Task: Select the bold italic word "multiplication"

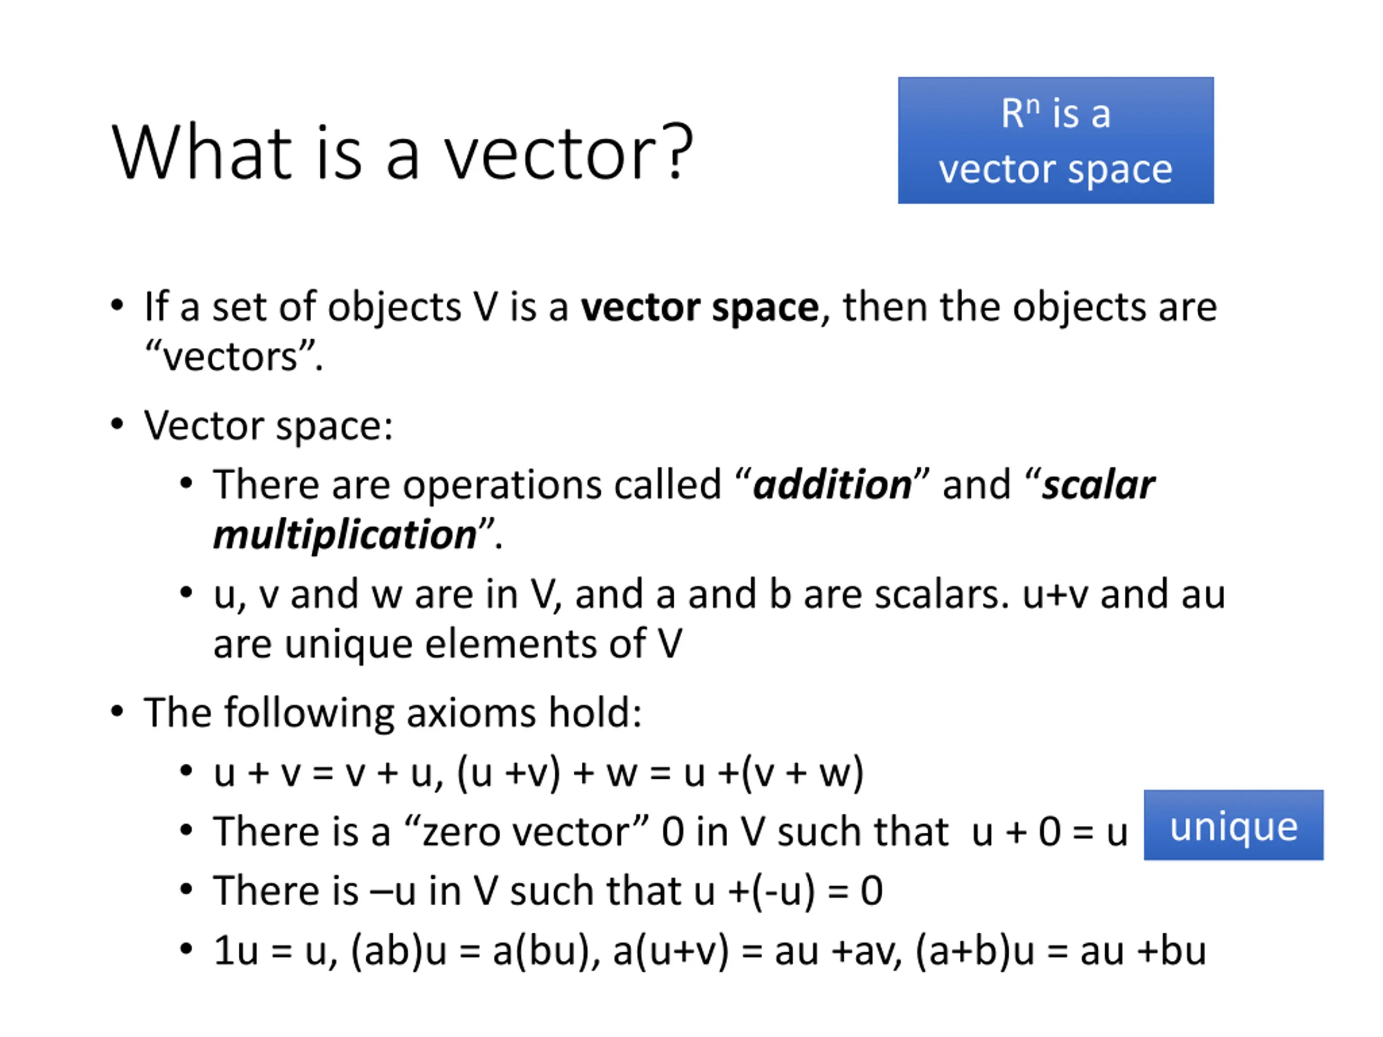Action: pos(345,535)
